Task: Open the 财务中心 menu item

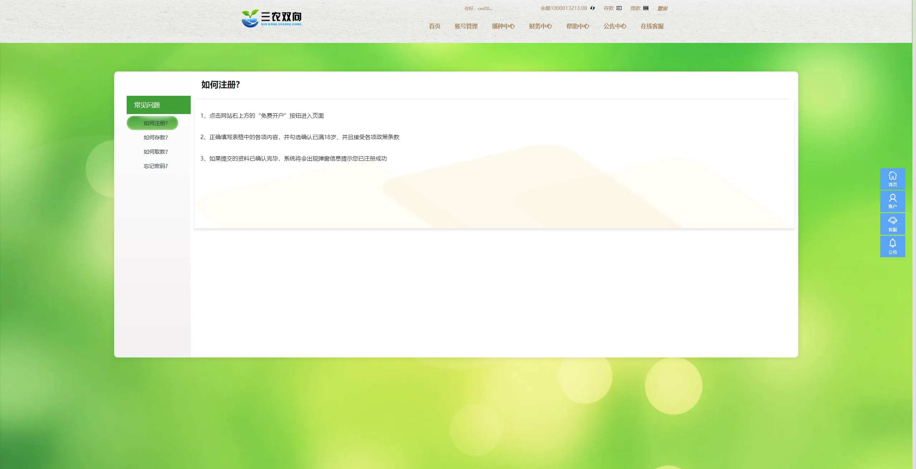Action: click(x=540, y=26)
